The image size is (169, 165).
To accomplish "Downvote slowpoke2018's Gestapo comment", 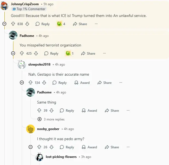I will click(44, 83).
